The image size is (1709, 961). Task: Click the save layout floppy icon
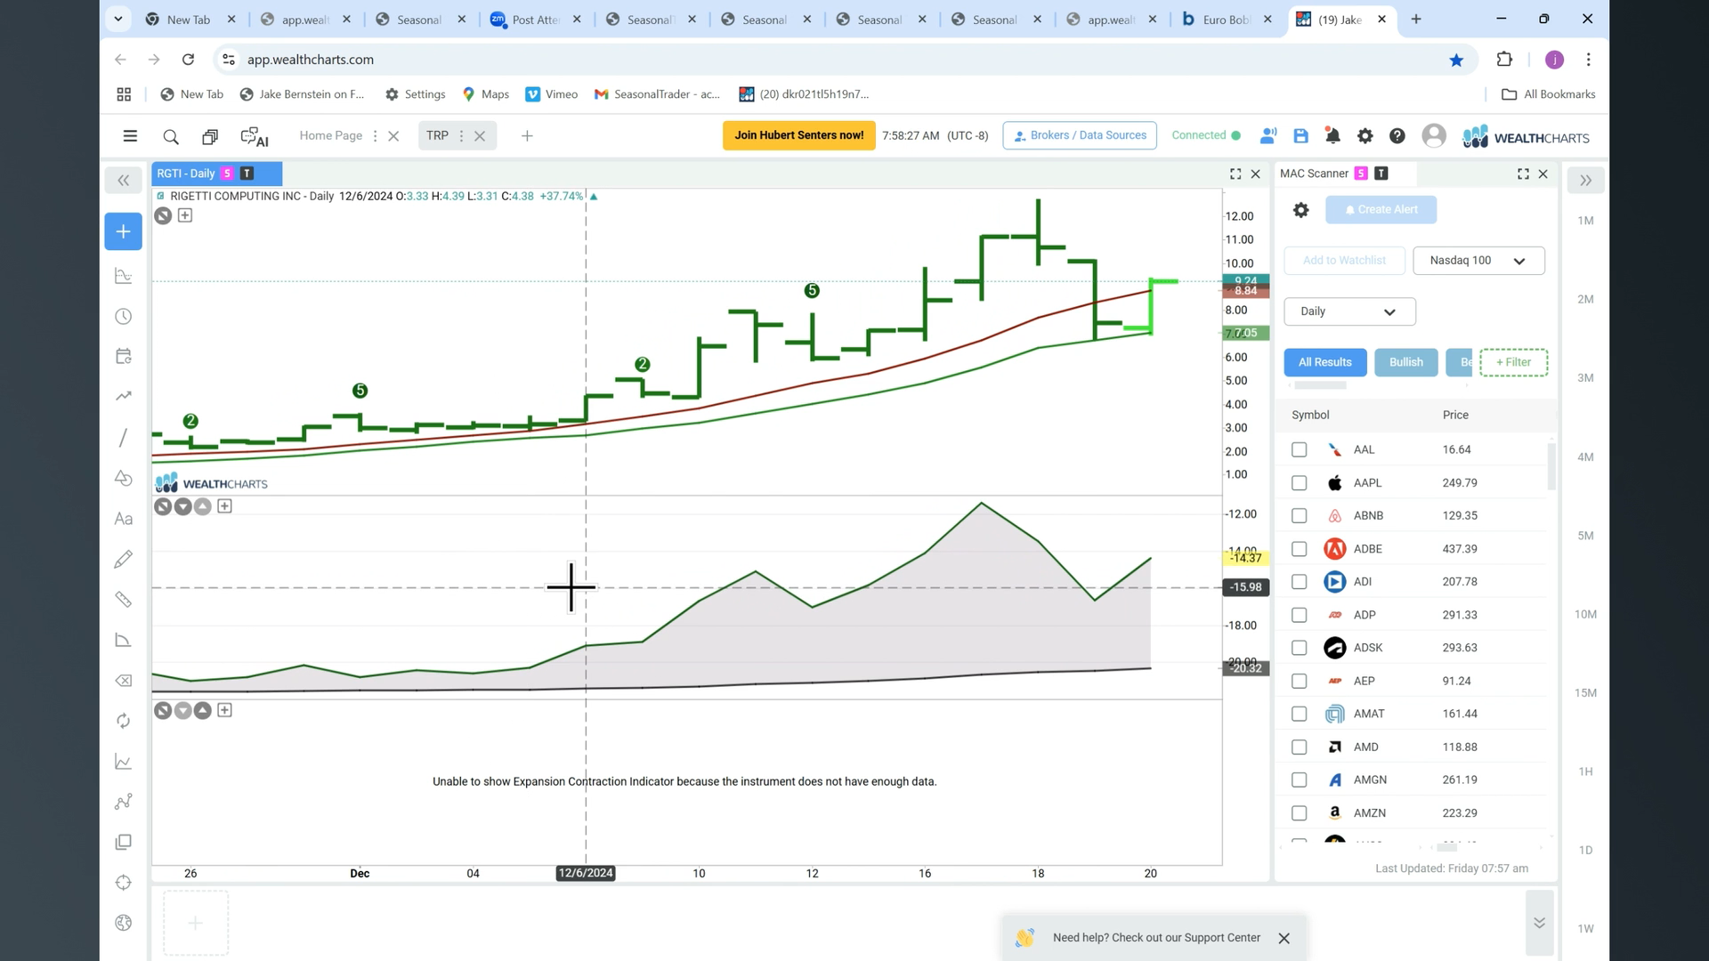(x=1300, y=135)
